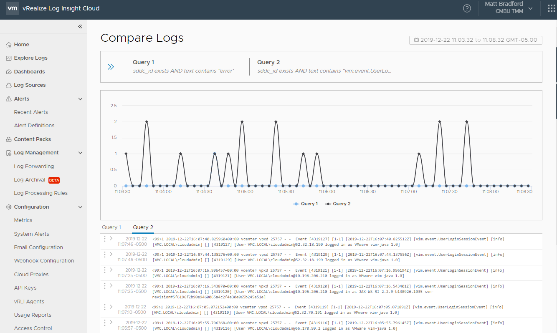Open Log Forwarding settings
Viewport: 557px width, 333px height.
pos(34,166)
